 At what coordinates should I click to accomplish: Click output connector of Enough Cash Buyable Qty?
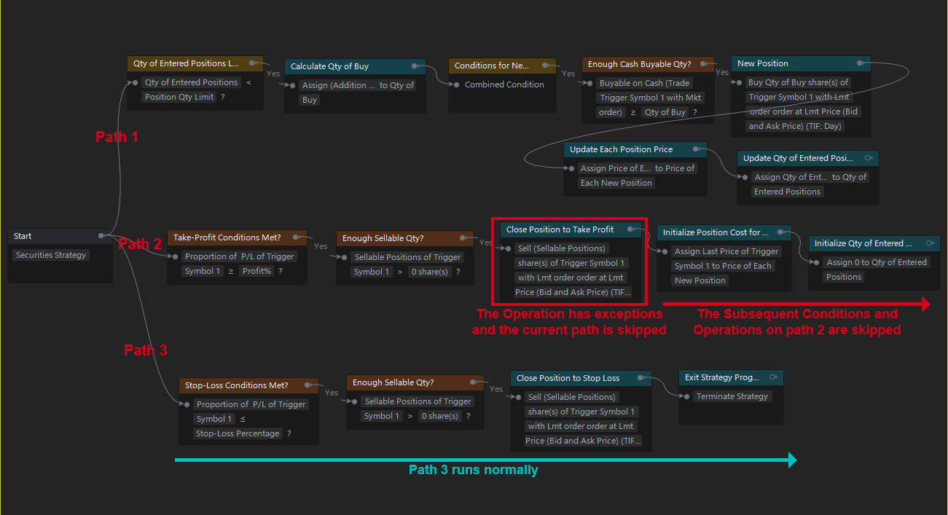tap(704, 64)
